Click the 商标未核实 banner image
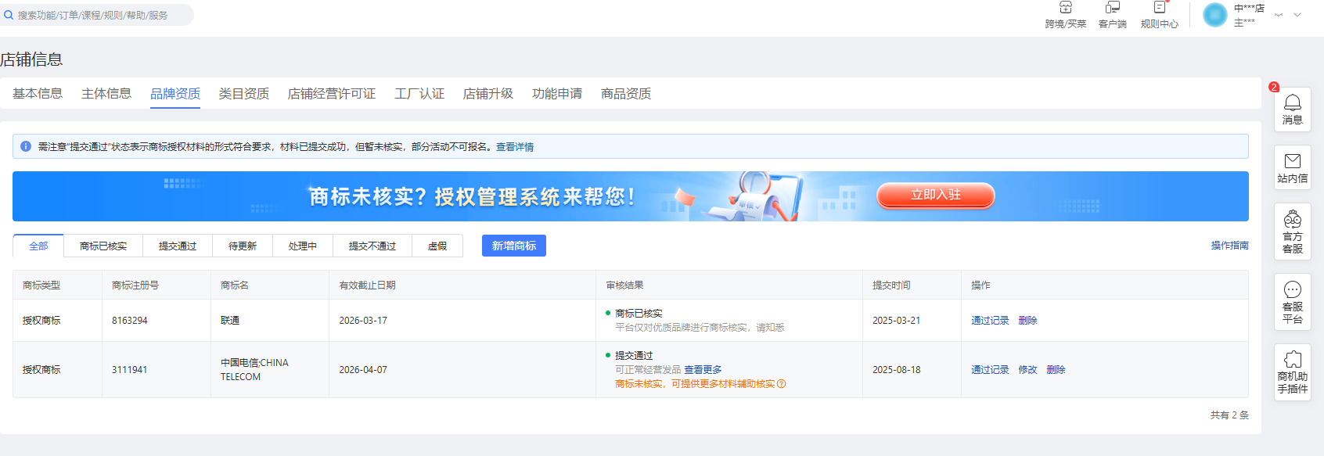This screenshot has height=456, width=1324. (631, 196)
